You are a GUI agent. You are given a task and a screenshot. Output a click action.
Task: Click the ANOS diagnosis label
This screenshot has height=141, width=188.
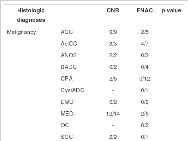click(69, 55)
